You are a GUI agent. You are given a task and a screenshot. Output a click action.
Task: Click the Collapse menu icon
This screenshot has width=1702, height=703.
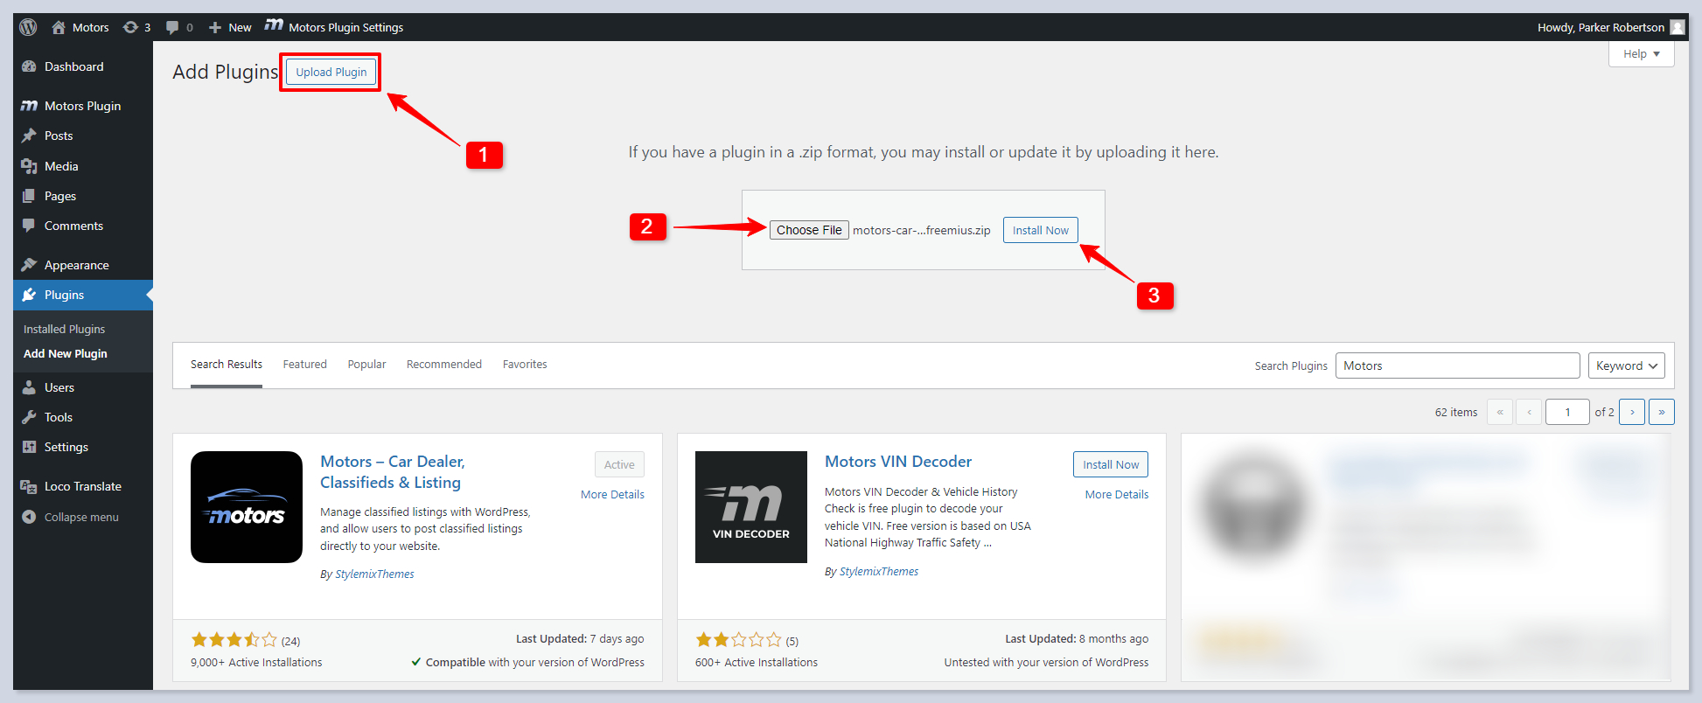(x=29, y=517)
